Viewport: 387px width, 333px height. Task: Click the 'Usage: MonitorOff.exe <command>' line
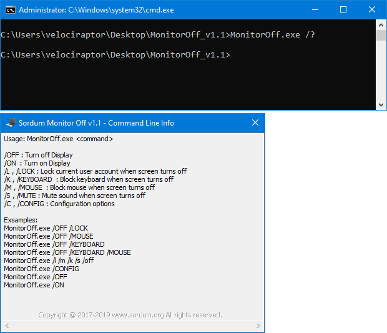58,139
